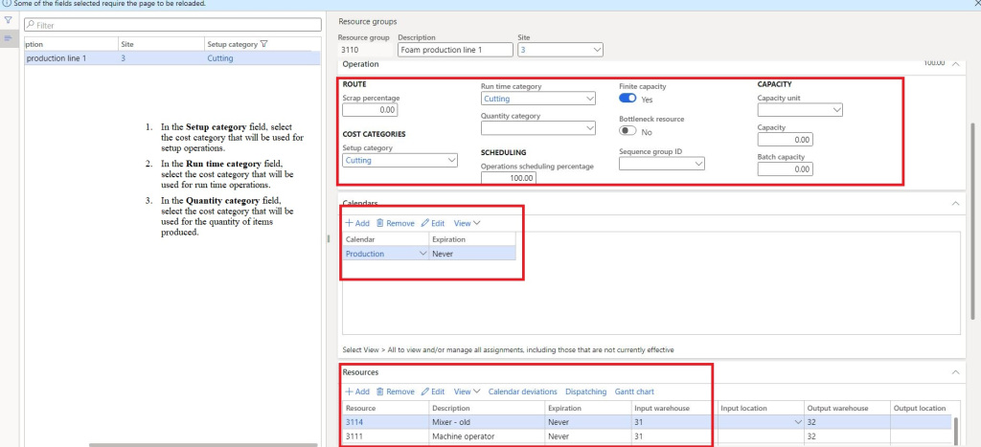The width and height of the screenshot is (981, 447).
Task: Click Edit in the Calendars toolbar
Action: click(x=433, y=223)
